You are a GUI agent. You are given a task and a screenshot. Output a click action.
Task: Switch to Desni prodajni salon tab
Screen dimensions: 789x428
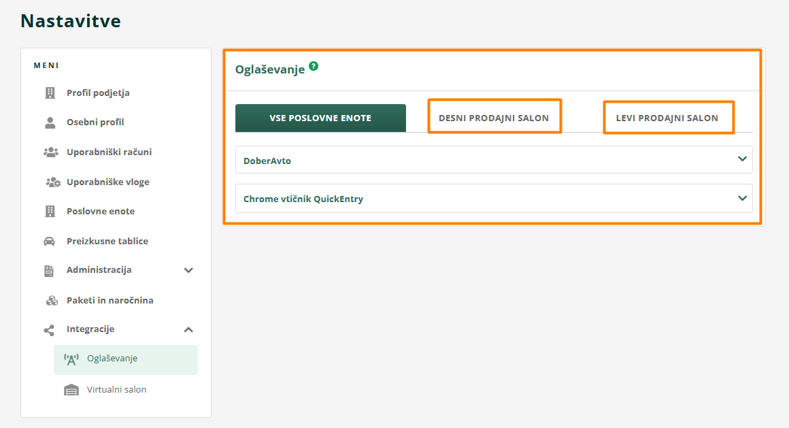[494, 118]
